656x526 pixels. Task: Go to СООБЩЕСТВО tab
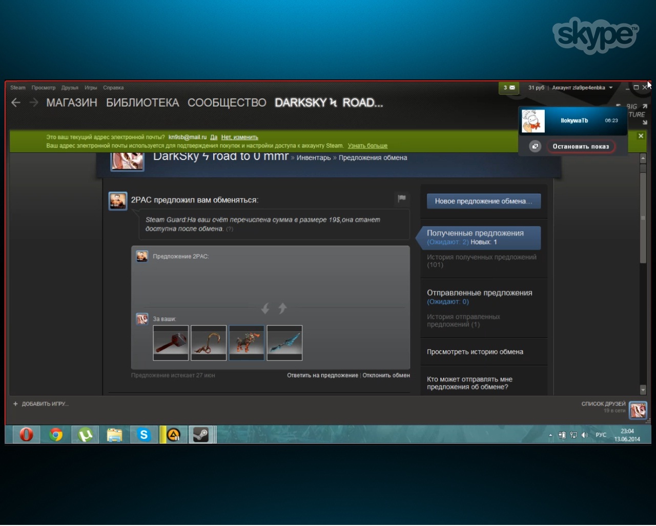pos(227,103)
